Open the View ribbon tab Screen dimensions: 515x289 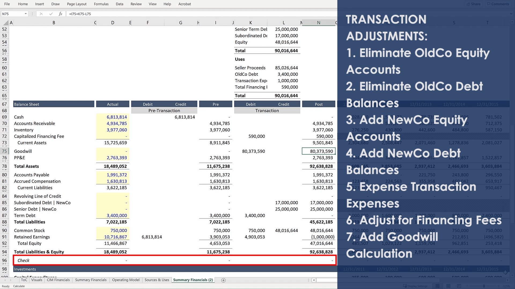153,4
